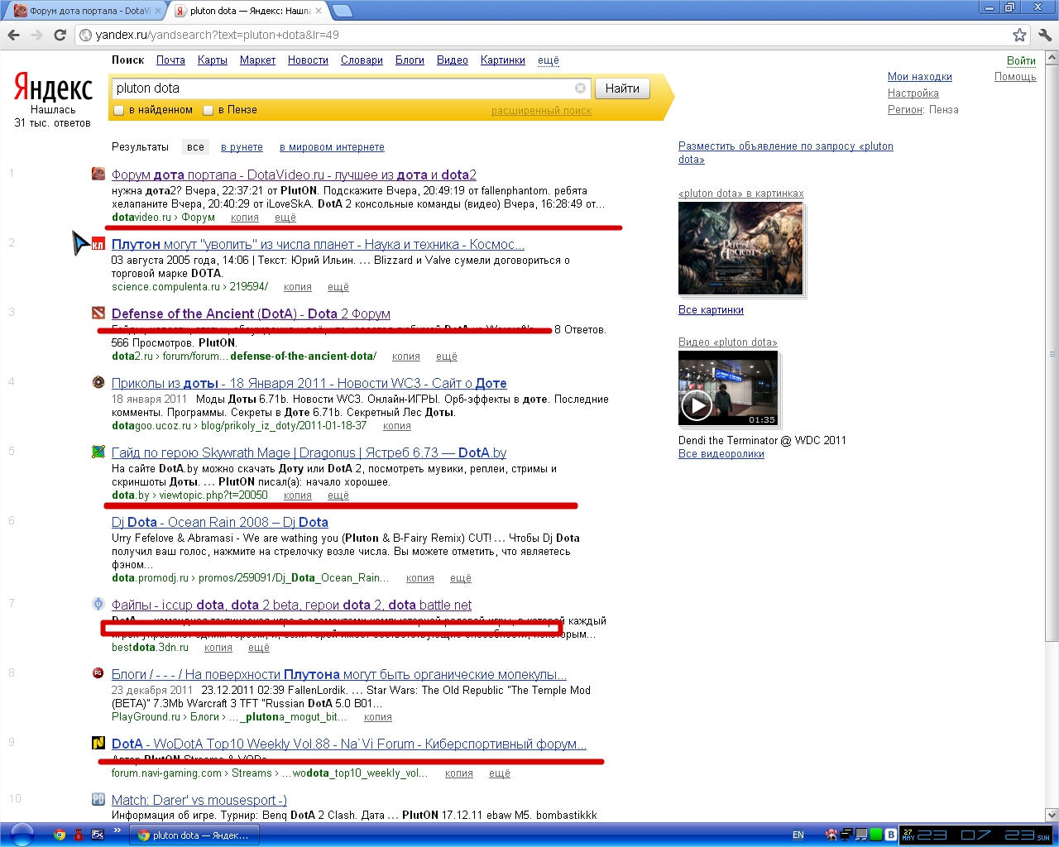Image resolution: width=1059 pixels, height=847 pixels.
Task: Click the Яндекс logo
Action: [x=53, y=89]
